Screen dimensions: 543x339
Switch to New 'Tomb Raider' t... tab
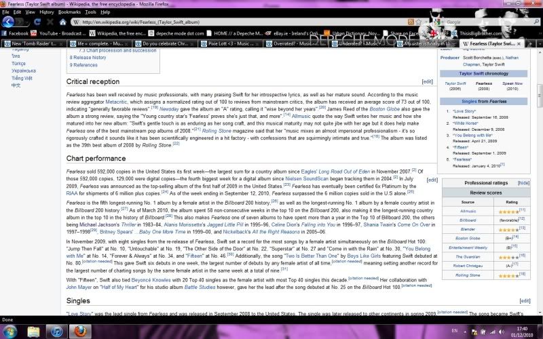[33, 43]
